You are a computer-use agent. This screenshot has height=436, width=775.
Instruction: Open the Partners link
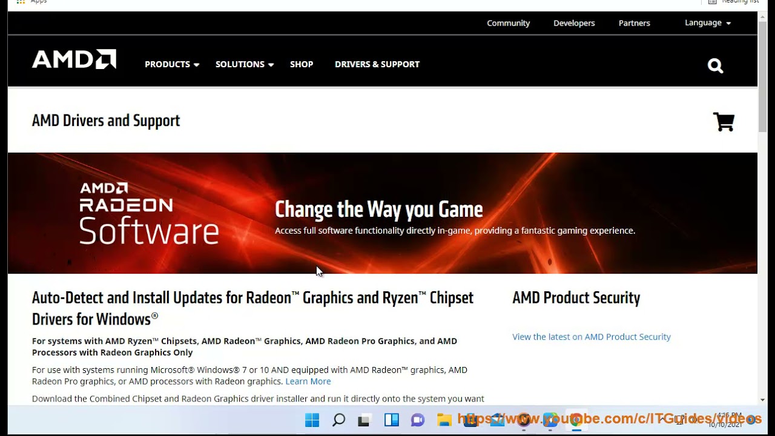tap(635, 23)
